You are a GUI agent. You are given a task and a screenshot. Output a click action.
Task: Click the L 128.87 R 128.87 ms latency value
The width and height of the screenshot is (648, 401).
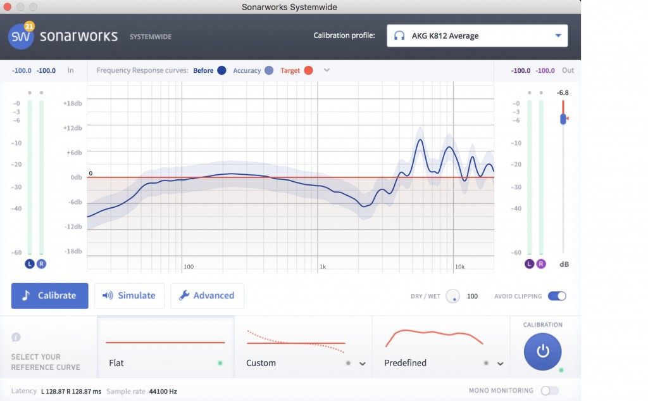pos(71,391)
